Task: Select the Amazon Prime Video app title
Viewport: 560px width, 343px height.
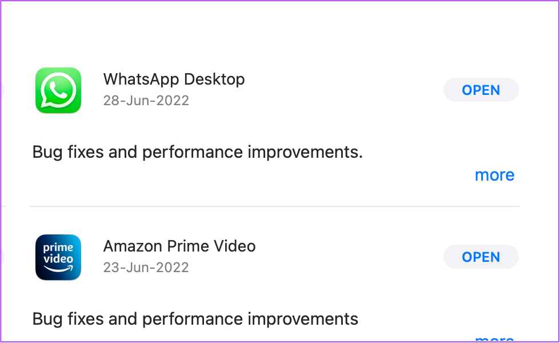Action: (179, 246)
